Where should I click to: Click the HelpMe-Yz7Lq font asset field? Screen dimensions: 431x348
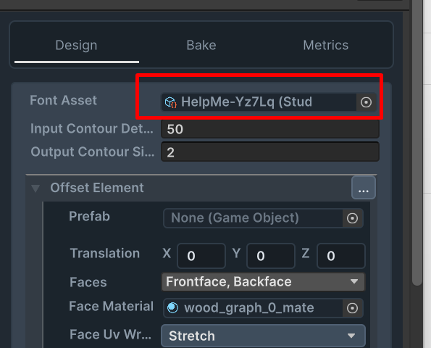point(259,102)
